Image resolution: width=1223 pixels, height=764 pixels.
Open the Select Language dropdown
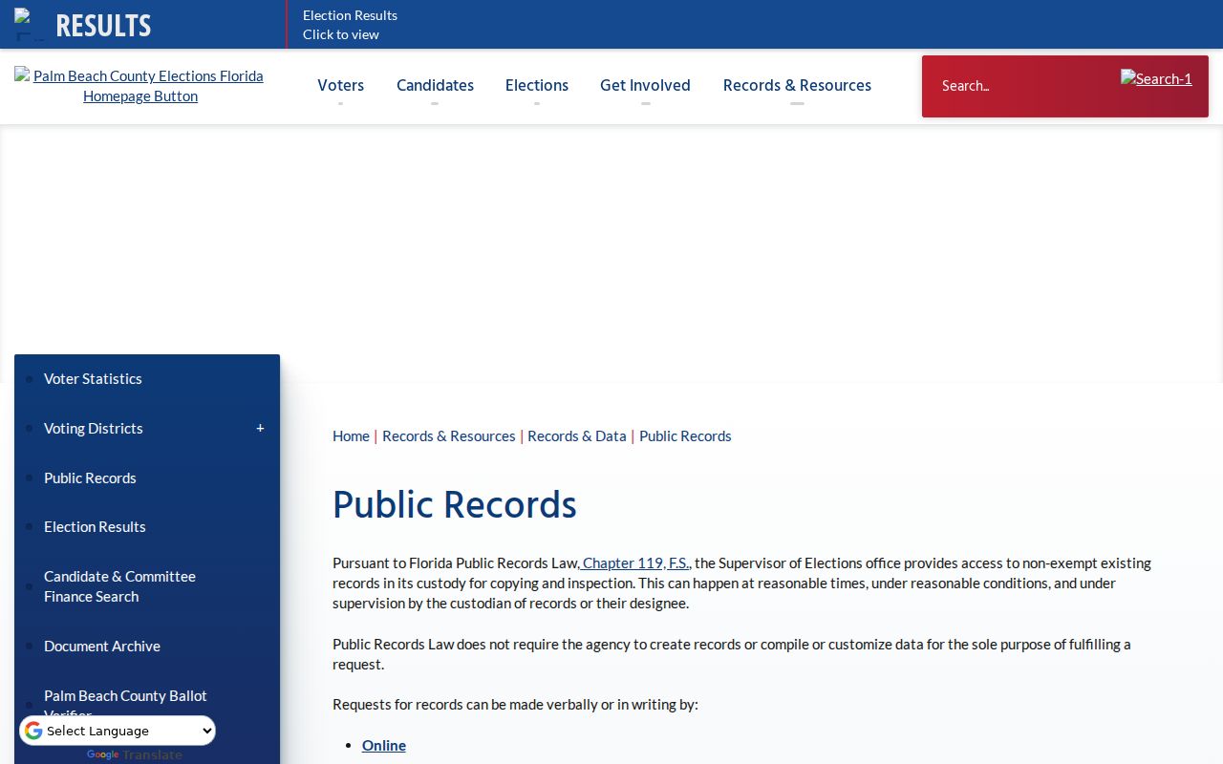click(x=118, y=731)
